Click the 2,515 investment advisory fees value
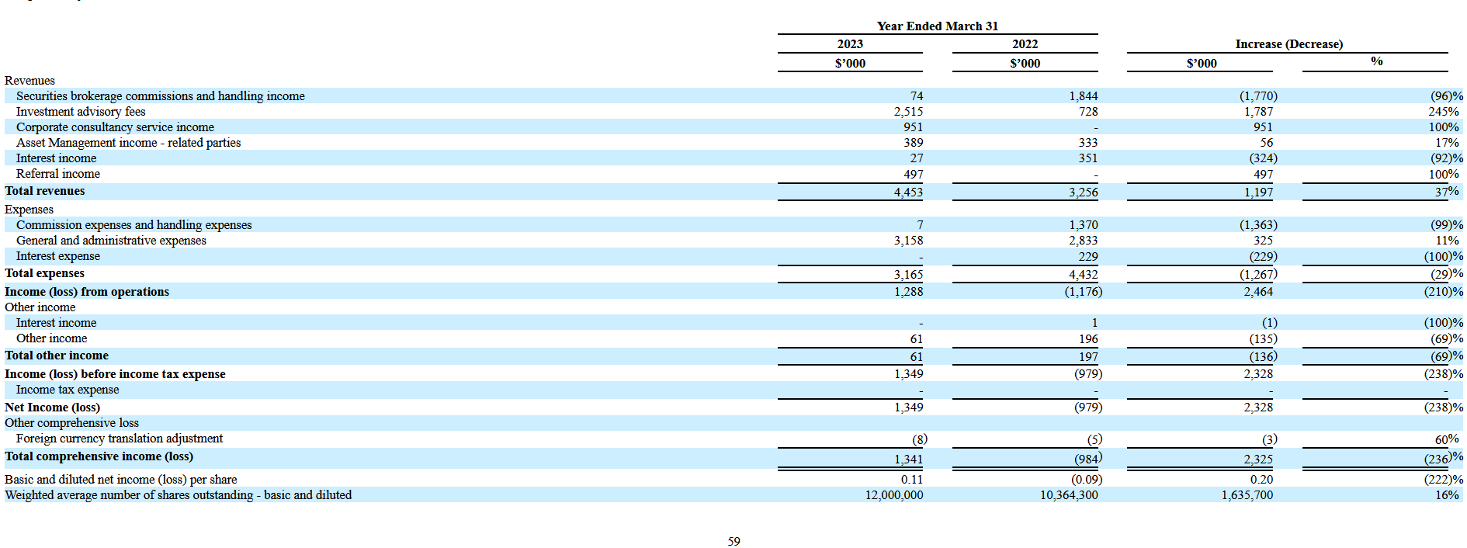 (908, 112)
